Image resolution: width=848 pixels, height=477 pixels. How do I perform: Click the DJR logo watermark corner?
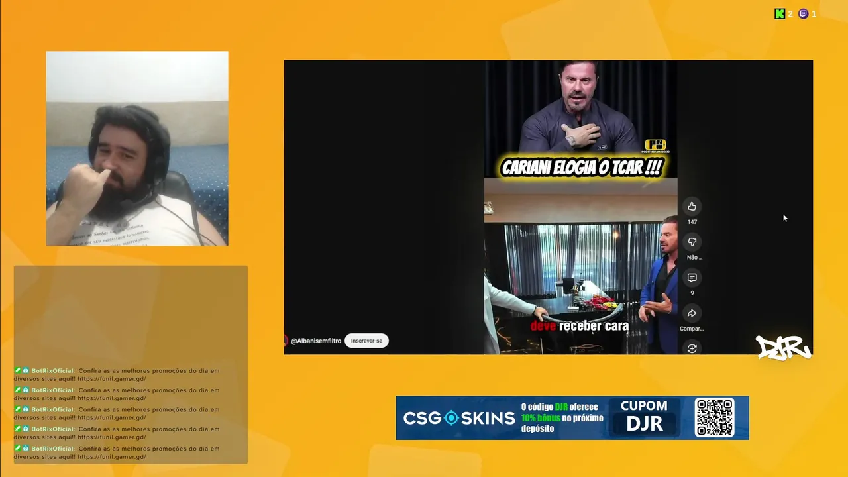(783, 346)
